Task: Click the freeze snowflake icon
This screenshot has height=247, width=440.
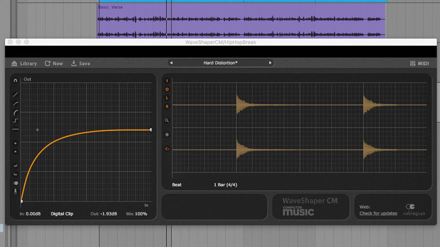Action: click(167, 135)
